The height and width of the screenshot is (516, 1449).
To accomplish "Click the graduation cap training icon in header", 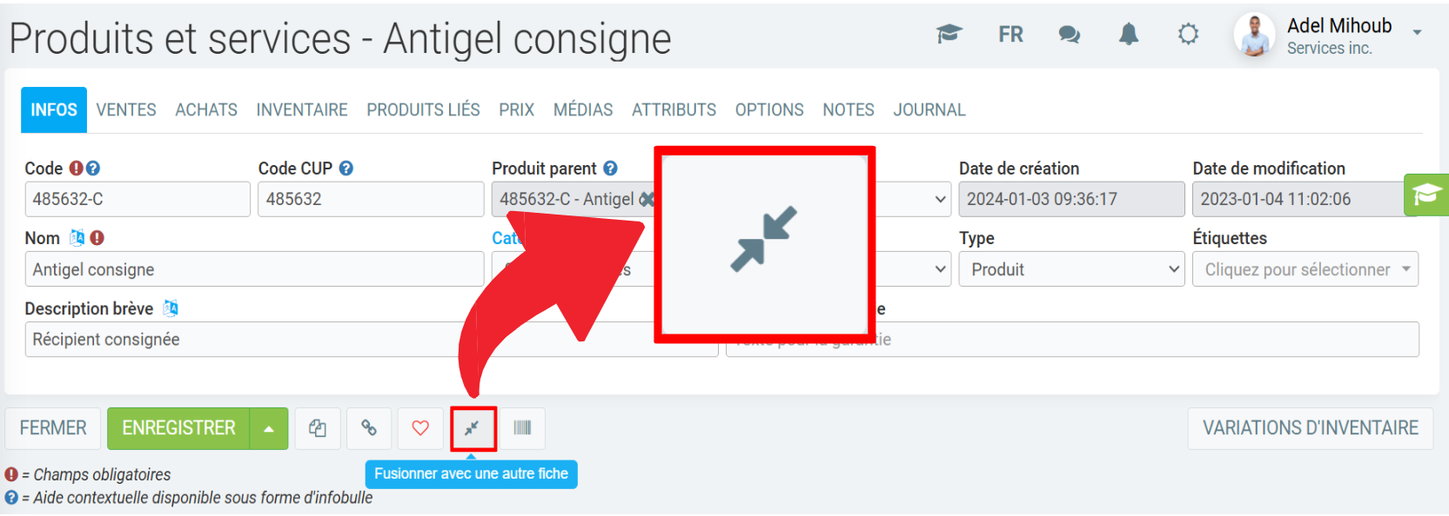I will pyautogui.click(x=949, y=35).
